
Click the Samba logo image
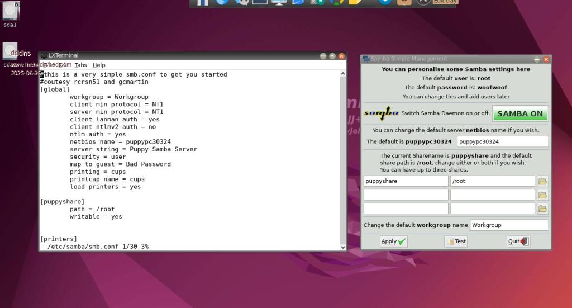click(x=381, y=113)
